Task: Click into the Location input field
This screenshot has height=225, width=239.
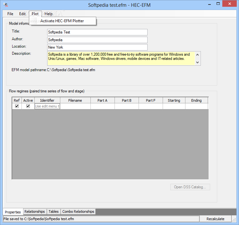Action: 97,47
